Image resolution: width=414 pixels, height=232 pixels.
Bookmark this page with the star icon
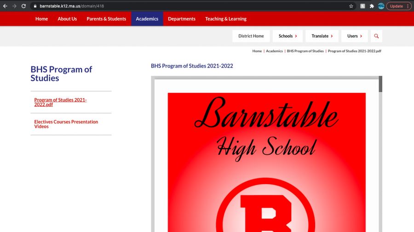coord(351,6)
